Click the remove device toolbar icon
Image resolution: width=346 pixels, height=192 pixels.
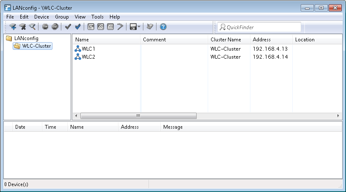tap(23, 27)
